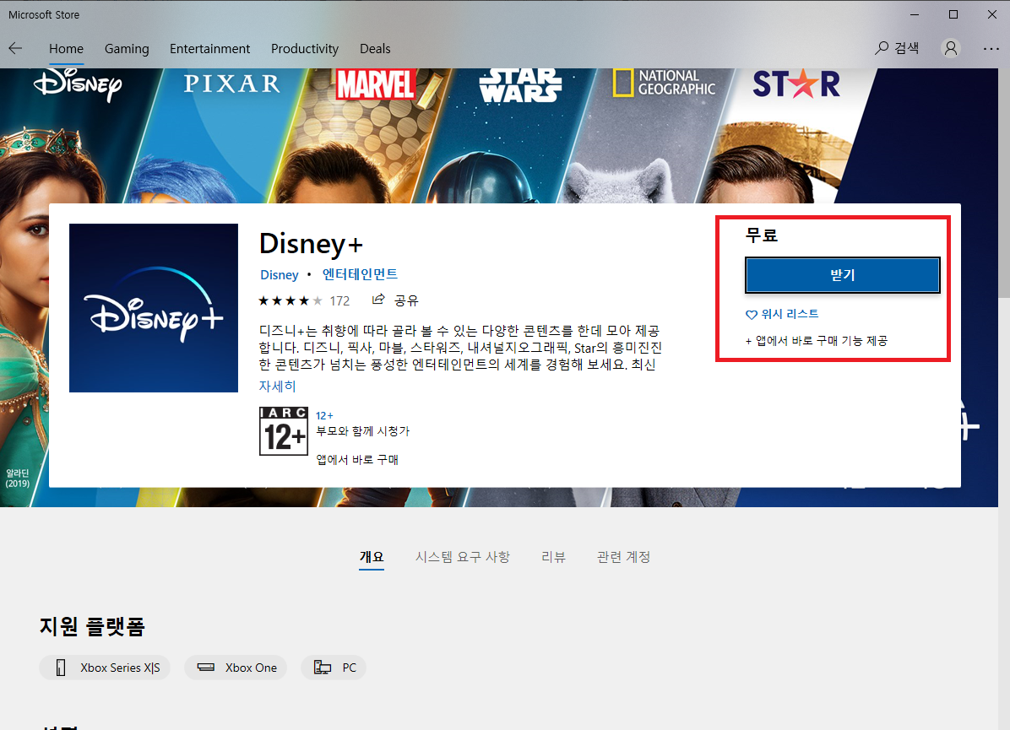1010x730 pixels.
Task: Maximize the Microsoft Store window
Action: coord(953,14)
